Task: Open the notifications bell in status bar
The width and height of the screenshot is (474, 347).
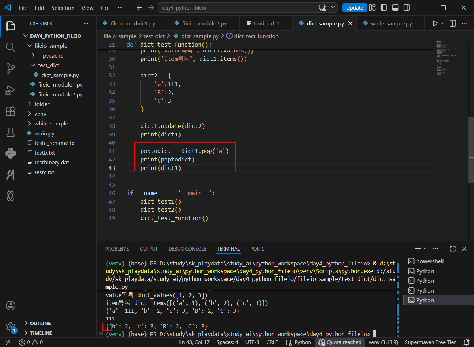Action: (467, 342)
